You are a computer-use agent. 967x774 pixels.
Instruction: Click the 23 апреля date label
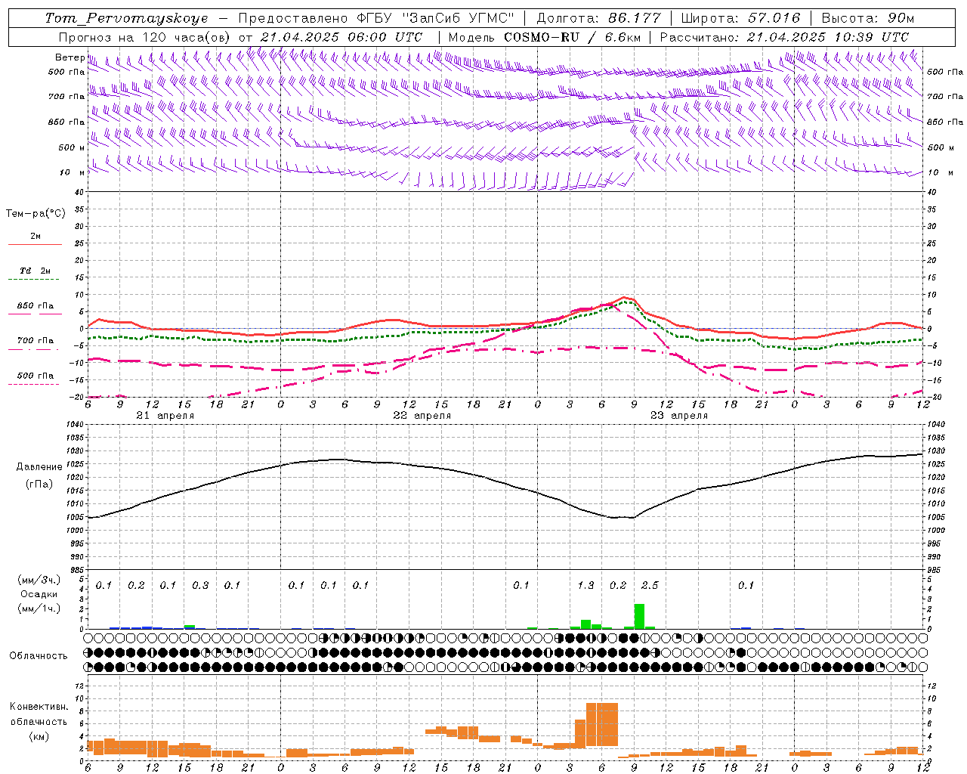(x=678, y=416)
